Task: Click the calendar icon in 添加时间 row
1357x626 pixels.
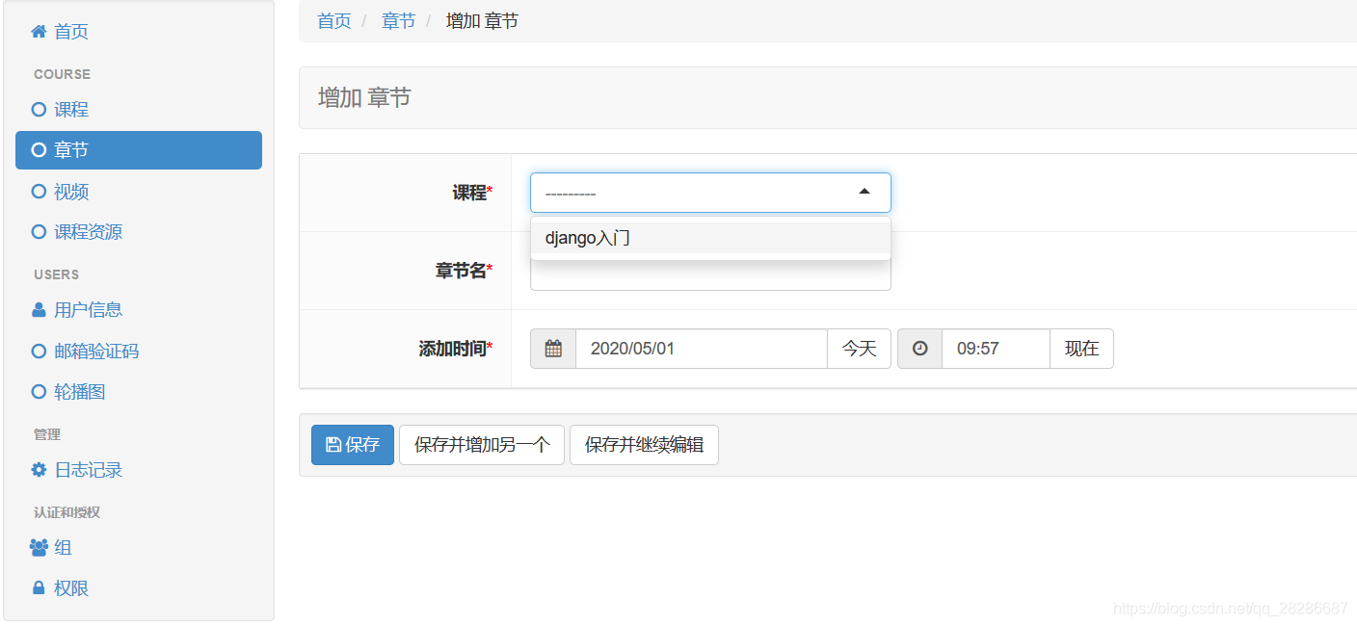Action: [x=553, y=349]
